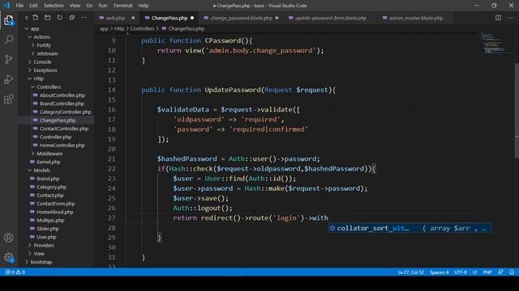
Task: Open User.php model file
Action: coord(46,237)
